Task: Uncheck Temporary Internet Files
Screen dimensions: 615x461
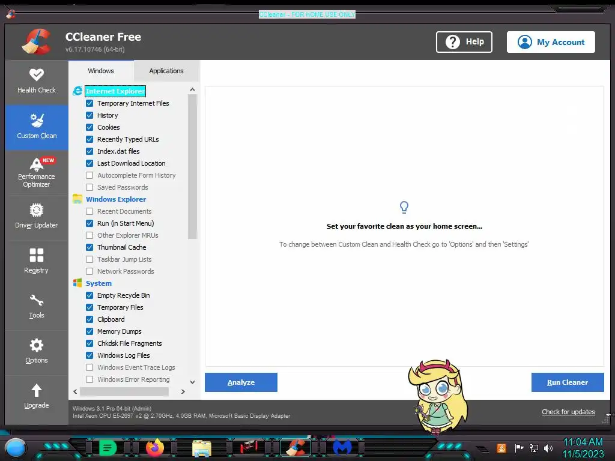Action: [89, 103]
